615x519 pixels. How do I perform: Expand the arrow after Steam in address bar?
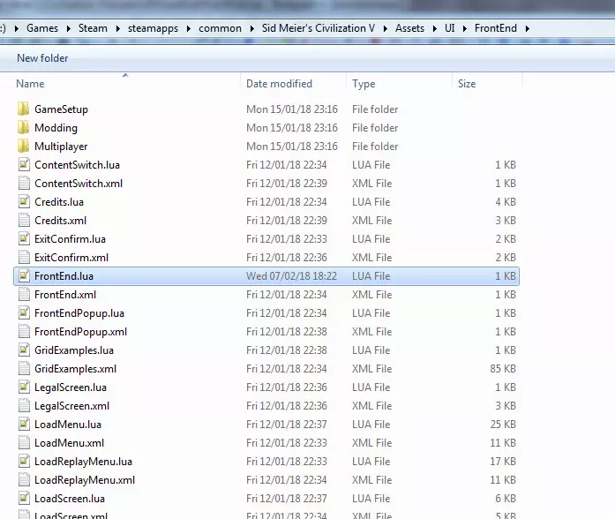[117, 28]
